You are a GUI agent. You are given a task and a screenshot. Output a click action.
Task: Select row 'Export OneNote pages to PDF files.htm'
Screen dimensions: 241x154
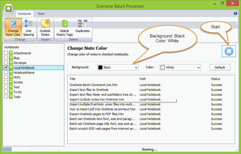pos(151,114)
